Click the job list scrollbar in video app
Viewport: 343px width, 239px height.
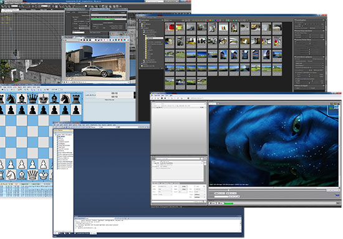[x=205, y=171]
